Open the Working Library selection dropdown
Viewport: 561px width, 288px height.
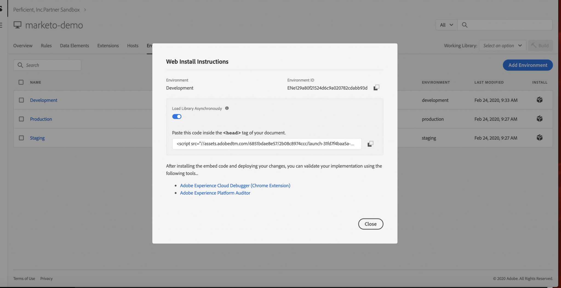(x=502, y=45)
